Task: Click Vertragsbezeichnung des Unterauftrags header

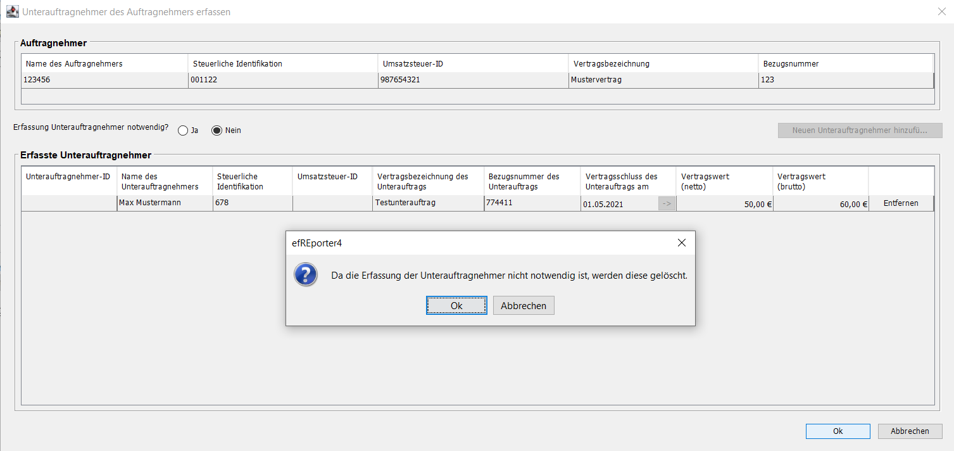Action: pyautogui.click(x=428, y=181)
